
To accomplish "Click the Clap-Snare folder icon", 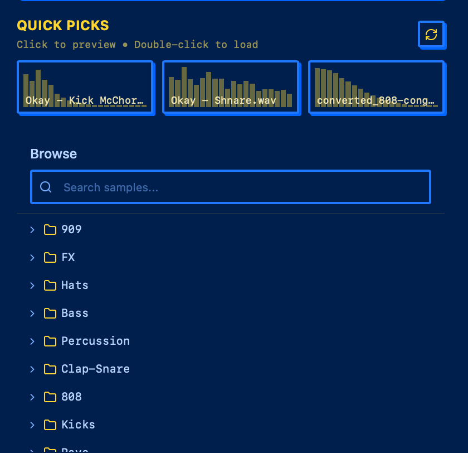I will tap(50, 369).
